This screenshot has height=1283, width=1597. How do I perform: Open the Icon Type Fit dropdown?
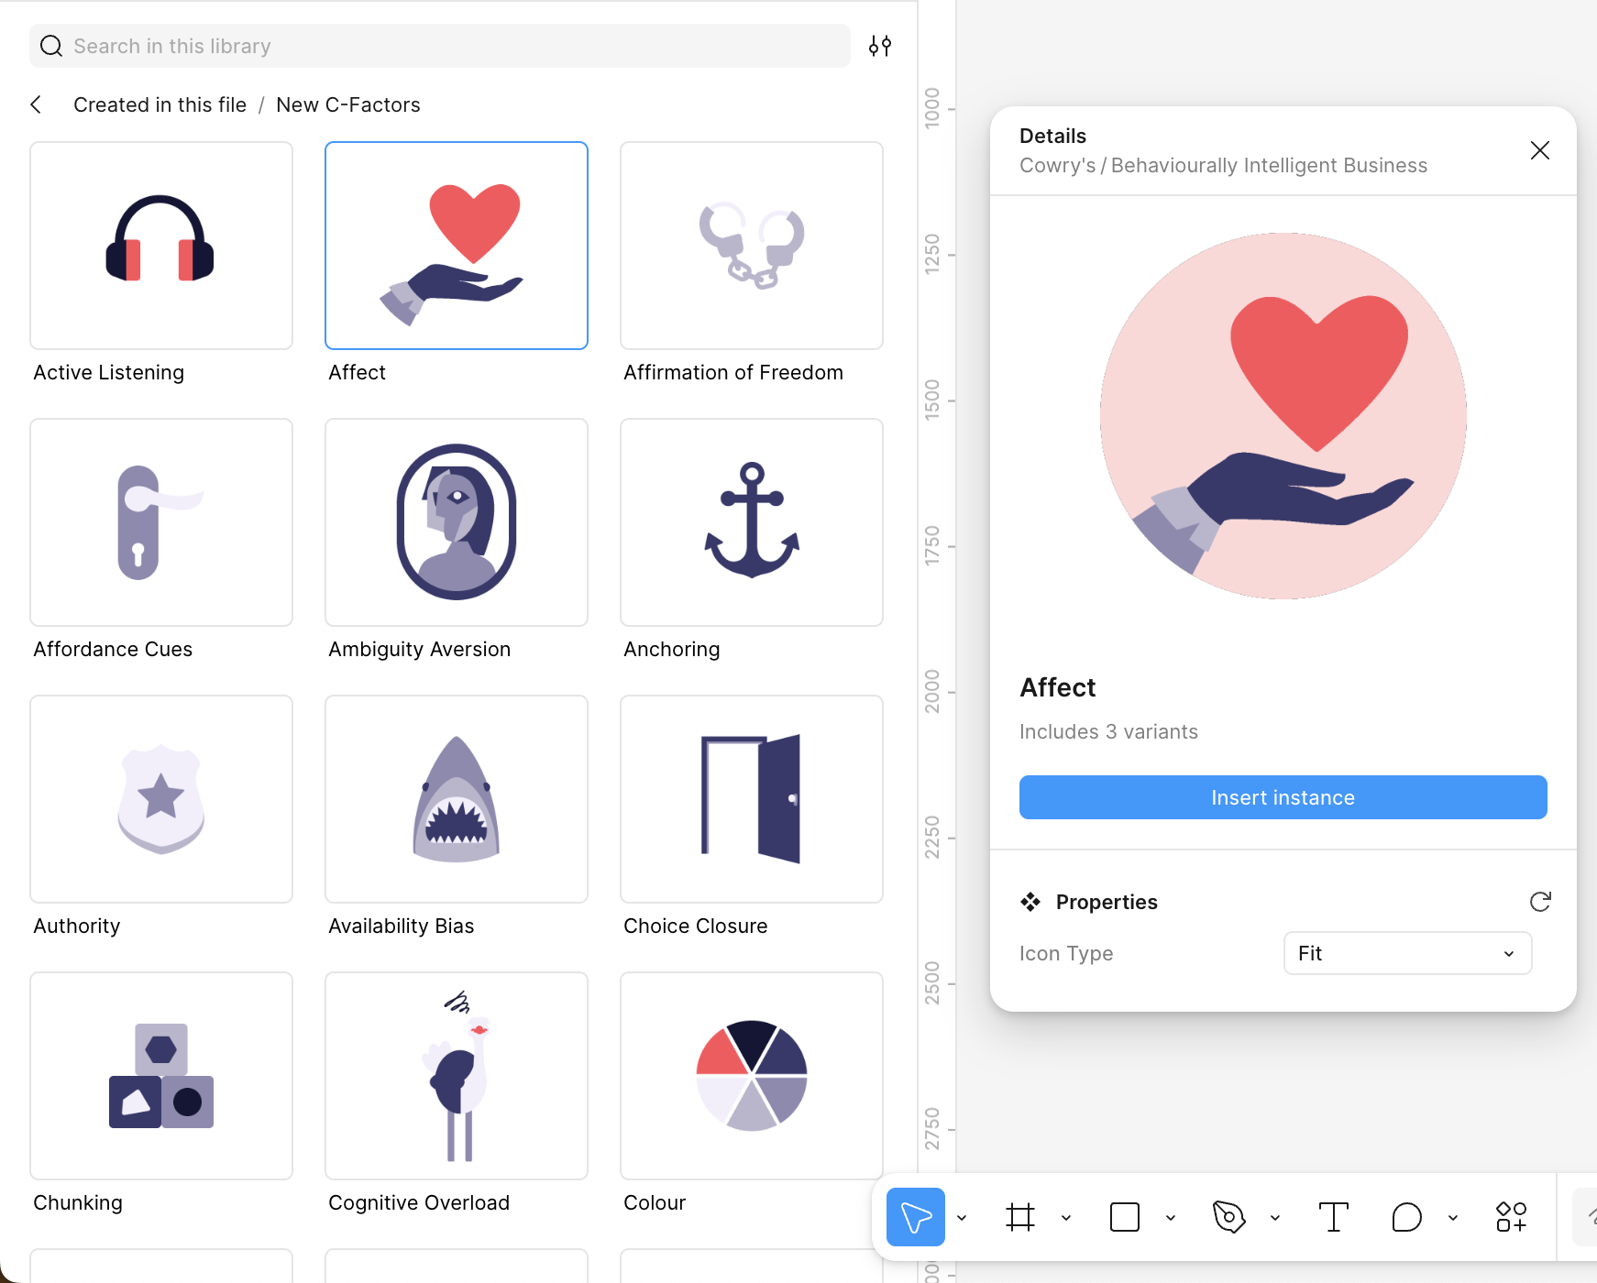pyautogui.click(x=1407, y=953)
